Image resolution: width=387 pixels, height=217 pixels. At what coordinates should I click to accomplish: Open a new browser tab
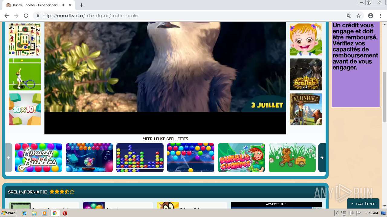(x=82, y=5)
